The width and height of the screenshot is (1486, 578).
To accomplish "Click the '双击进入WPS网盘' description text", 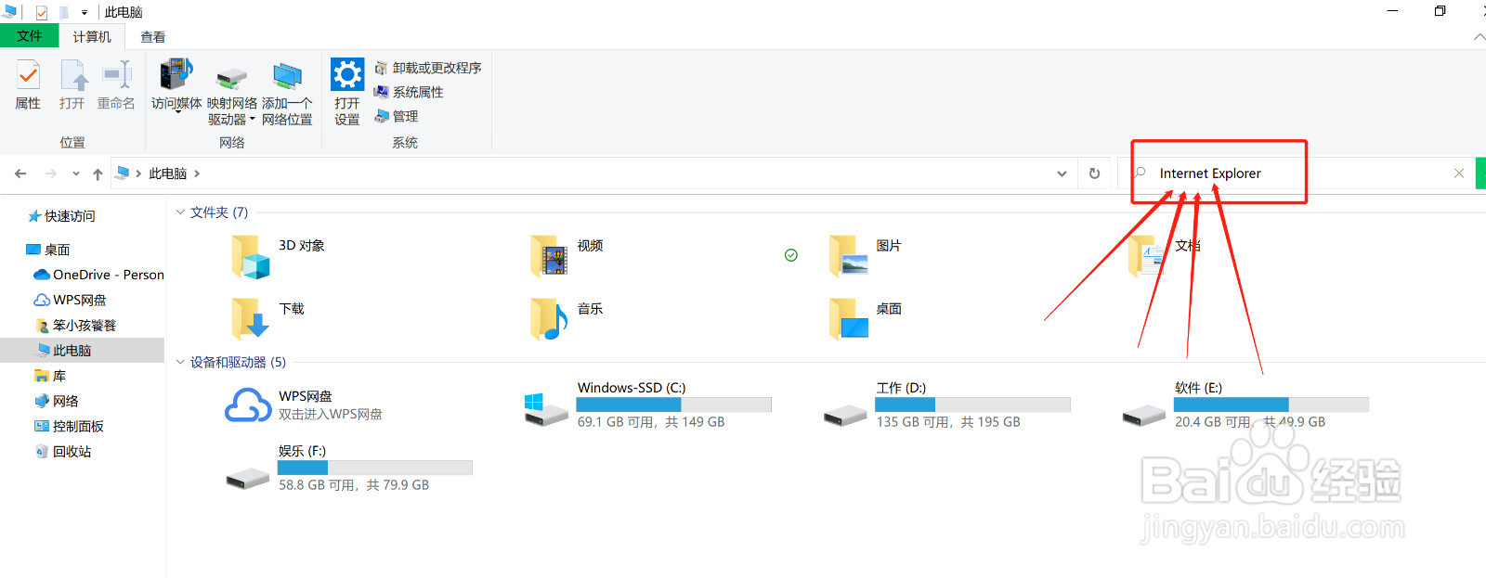I will [330, 415].
